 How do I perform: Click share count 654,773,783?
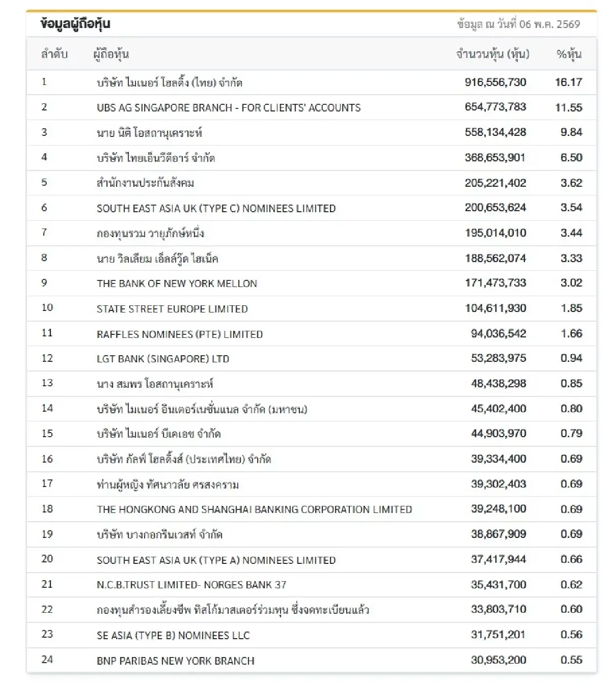[495, 107]
